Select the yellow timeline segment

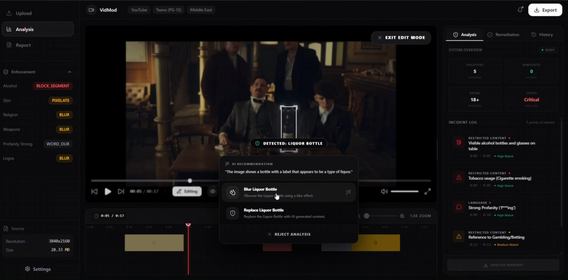(375, 243)
